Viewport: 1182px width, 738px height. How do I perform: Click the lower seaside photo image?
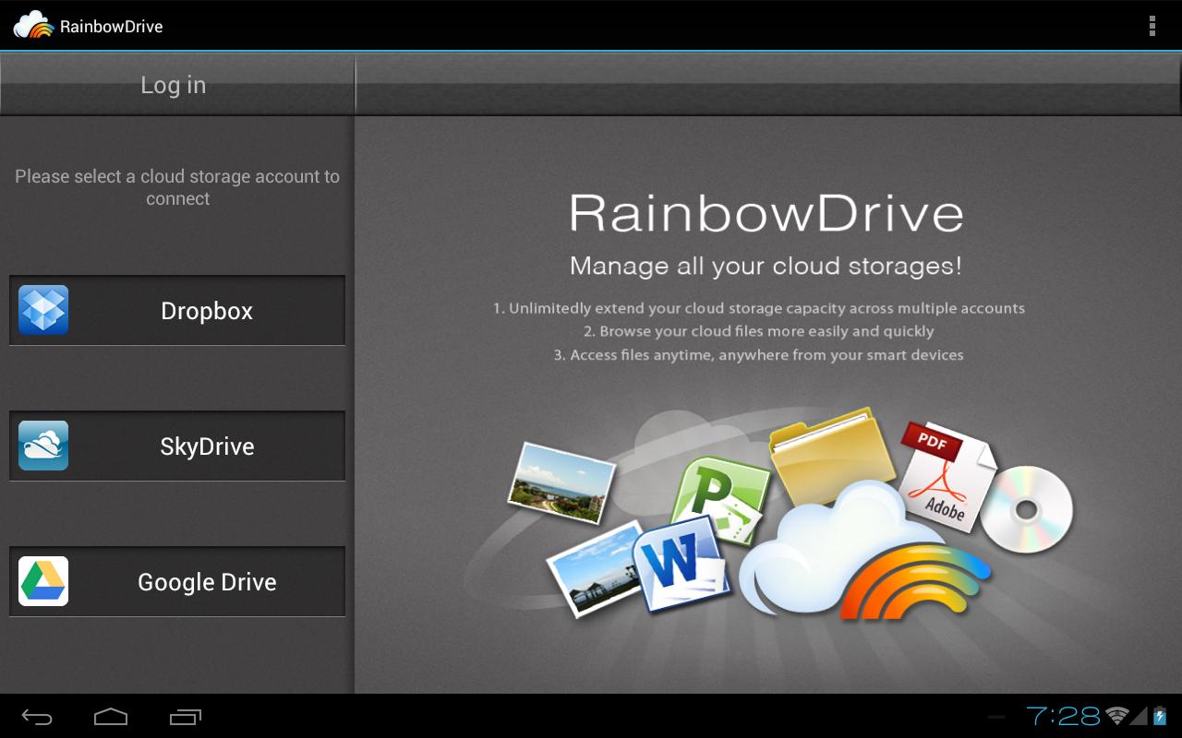pyautogui.click(x=594, y=568)
